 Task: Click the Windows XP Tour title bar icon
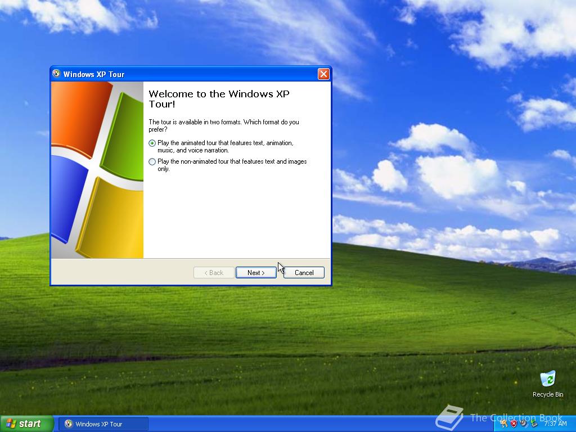click(x=56, y=74)
